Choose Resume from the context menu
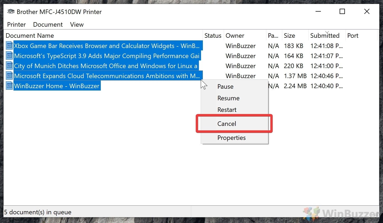This screenshot has height=223, width=383. [x=228, y=98]
